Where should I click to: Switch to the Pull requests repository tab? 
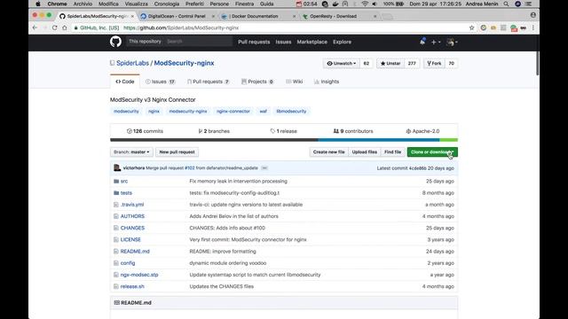click(209, 82)
